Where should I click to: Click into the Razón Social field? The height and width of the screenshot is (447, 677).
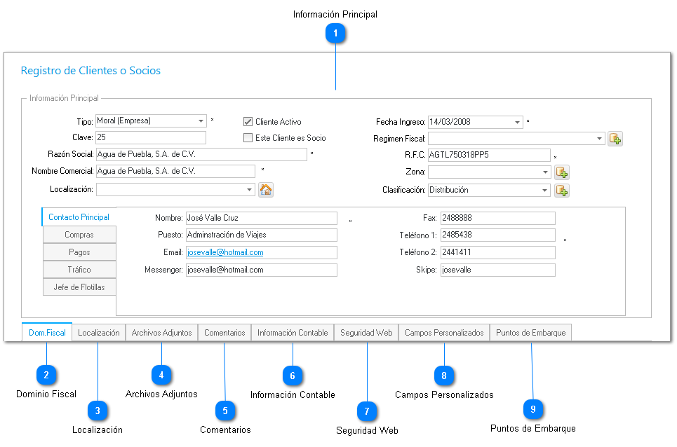[201, 154]
